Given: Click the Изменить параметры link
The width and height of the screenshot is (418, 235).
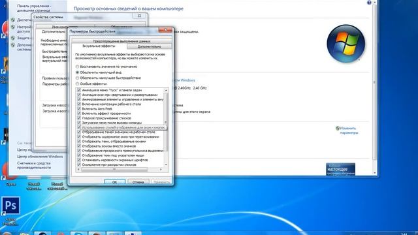Looking at the screenshot, I should pos(349,131).
